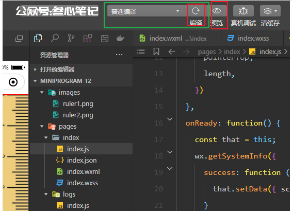
Task: Click the word length on line 13
Action: pos(217,74)
